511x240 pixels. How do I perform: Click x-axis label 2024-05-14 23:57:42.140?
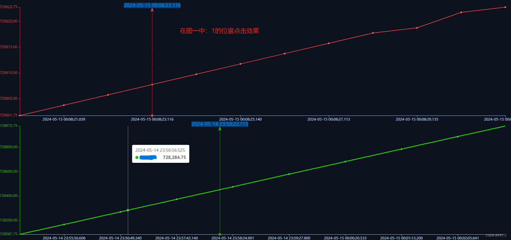click(177, 238)
